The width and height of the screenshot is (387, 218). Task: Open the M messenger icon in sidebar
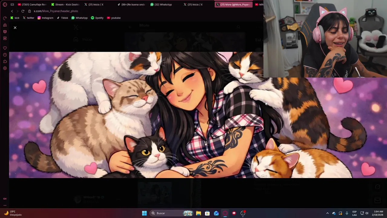5,38
